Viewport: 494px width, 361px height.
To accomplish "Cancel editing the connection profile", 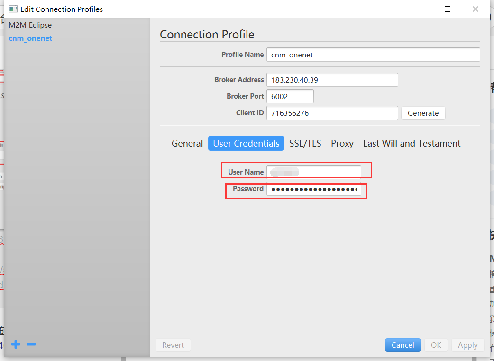I will 403,345.
